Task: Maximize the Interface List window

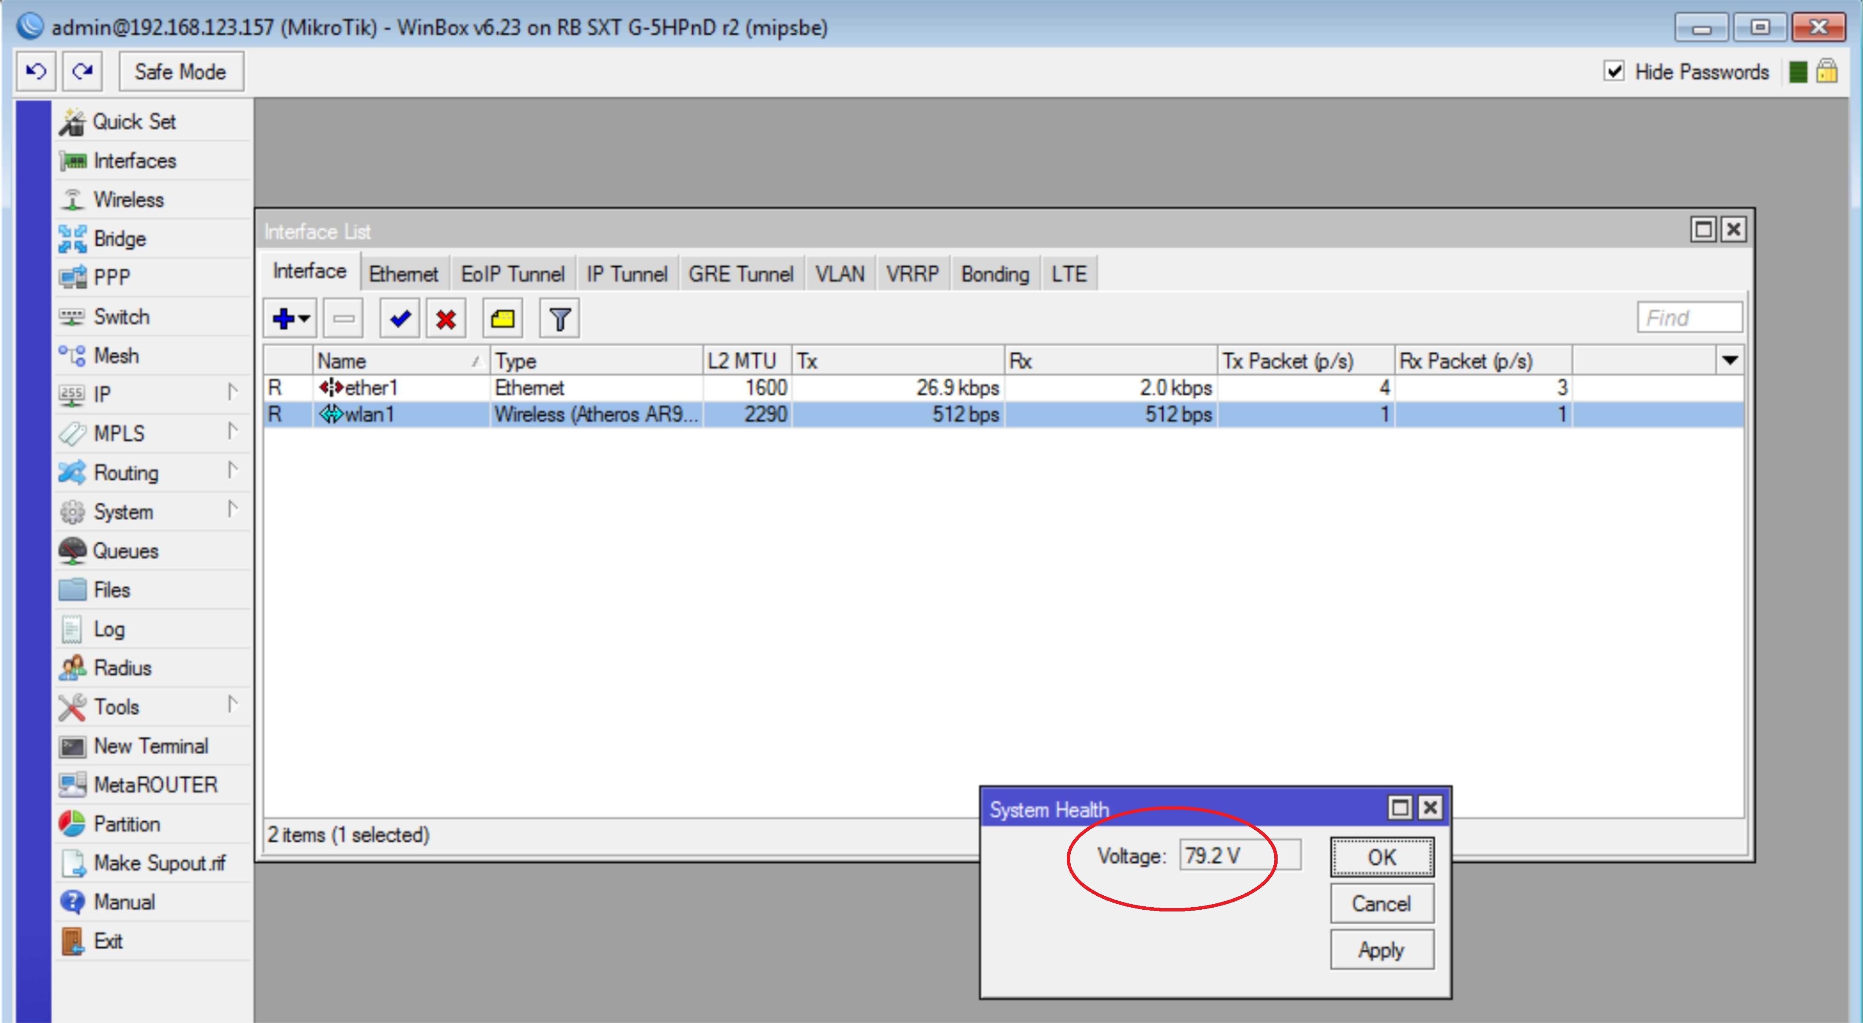Action: click(x=1703, y=230)
